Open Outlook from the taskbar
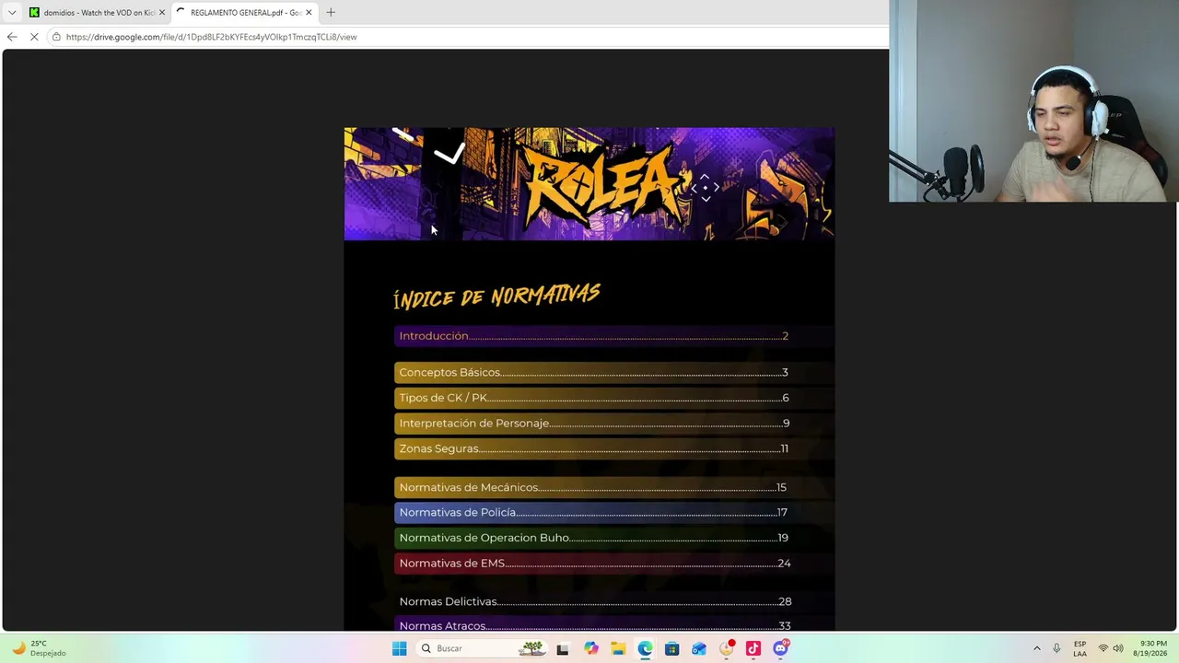Screen dimensions: 1179x663 click(x=699, y=648)
